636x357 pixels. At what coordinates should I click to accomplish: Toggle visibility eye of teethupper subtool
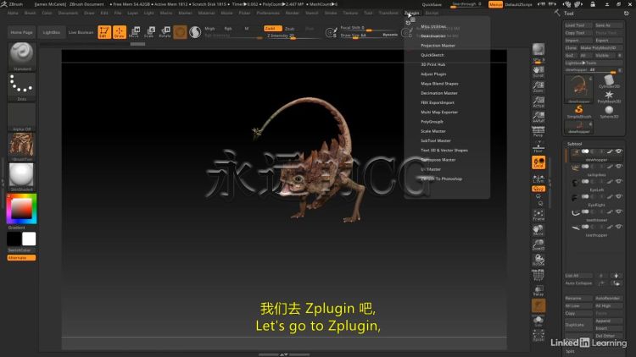pyautogui.click(x=618, y=227)
